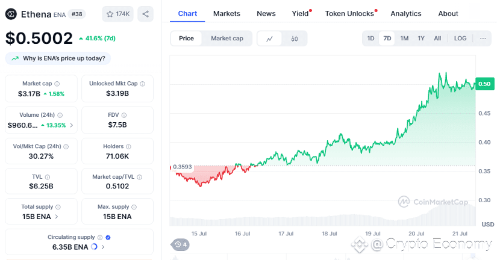Open chart options via the ellipsis icon

tap(483, 39)
